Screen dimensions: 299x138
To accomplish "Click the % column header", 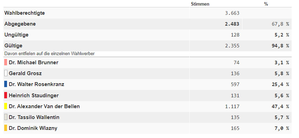I will (266, 4).
